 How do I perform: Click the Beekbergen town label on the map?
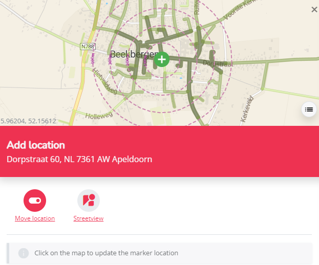click(x=134, y=54)
